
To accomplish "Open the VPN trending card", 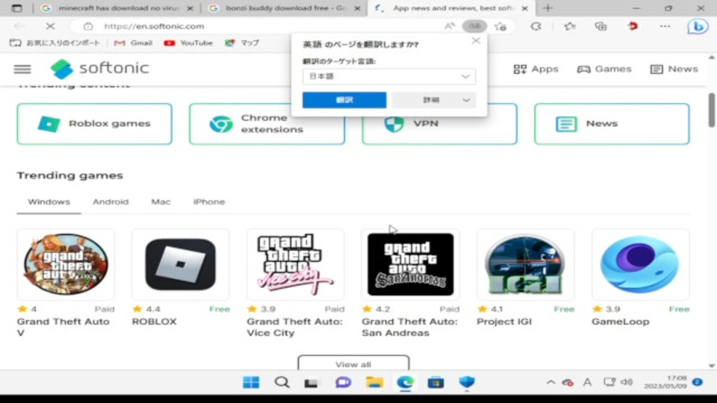I will pos(439,124).
